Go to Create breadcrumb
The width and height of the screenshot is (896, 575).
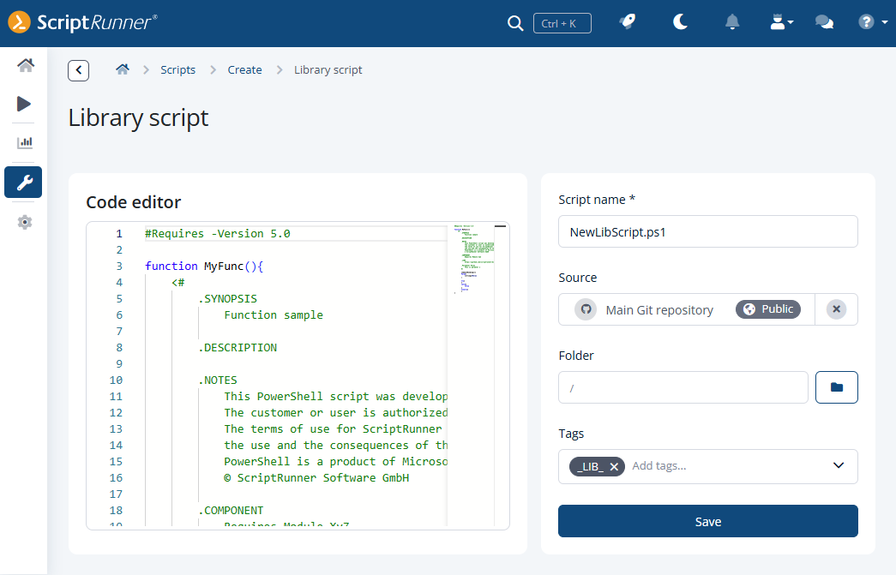[x=244, y=69]
